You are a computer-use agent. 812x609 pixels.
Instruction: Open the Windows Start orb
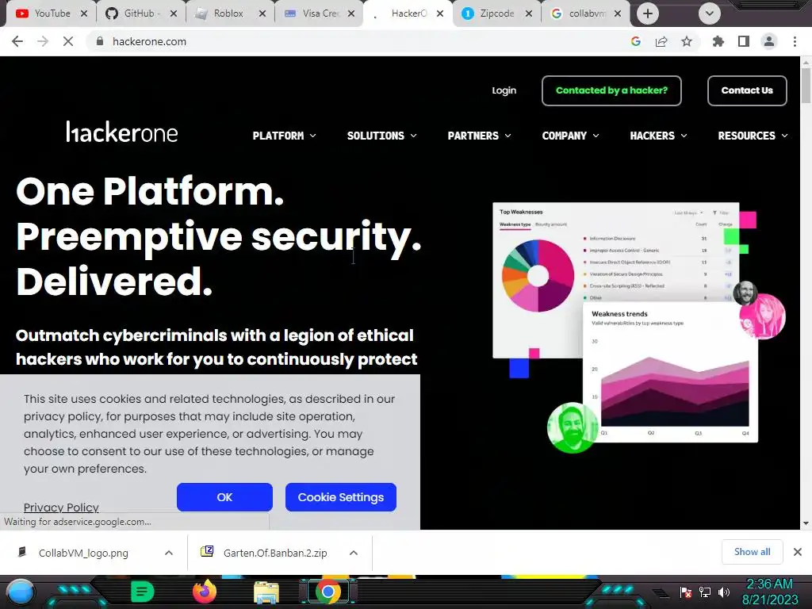pyautogui.click(x=21, y=592)
